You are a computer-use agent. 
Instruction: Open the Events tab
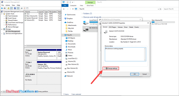point(137,27)
